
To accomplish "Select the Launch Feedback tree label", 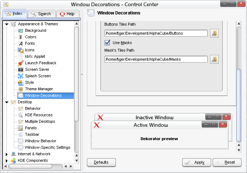I will pyautogui.click(x=41, y=63).
